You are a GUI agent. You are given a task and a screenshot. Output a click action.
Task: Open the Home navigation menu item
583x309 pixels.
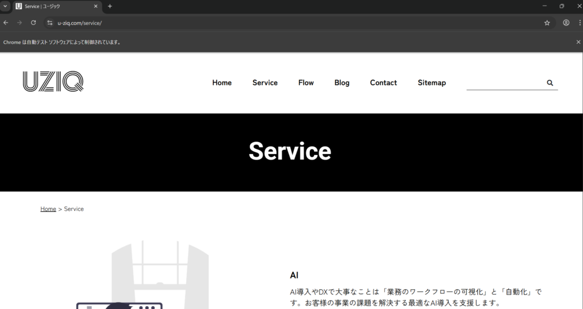click(x=221, y=83)
